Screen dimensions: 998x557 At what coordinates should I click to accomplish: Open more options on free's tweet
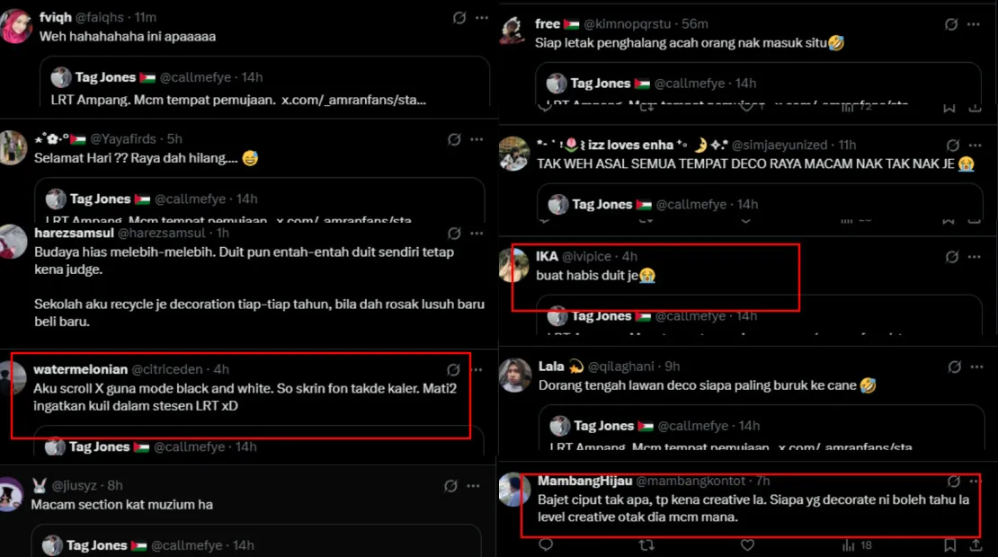coord(975,24)
